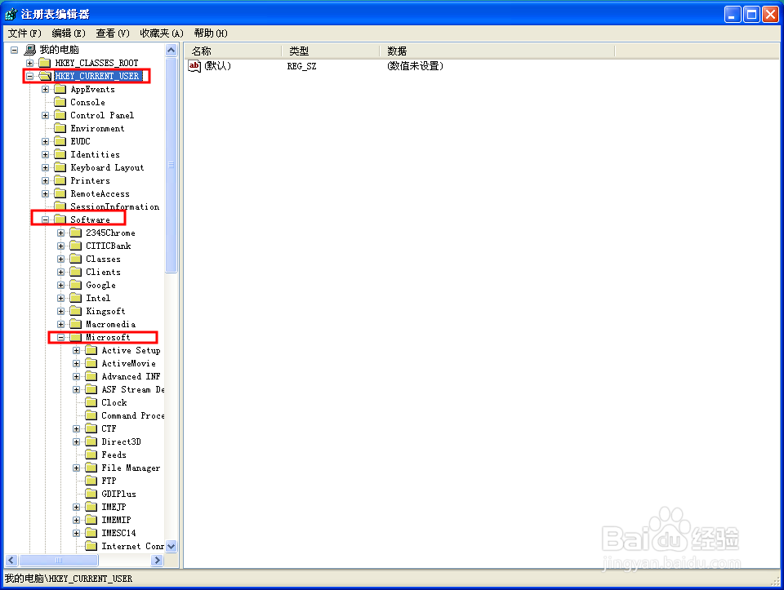
Task: Click the 2345Chrome folder icon
Action: coord(76,233)
